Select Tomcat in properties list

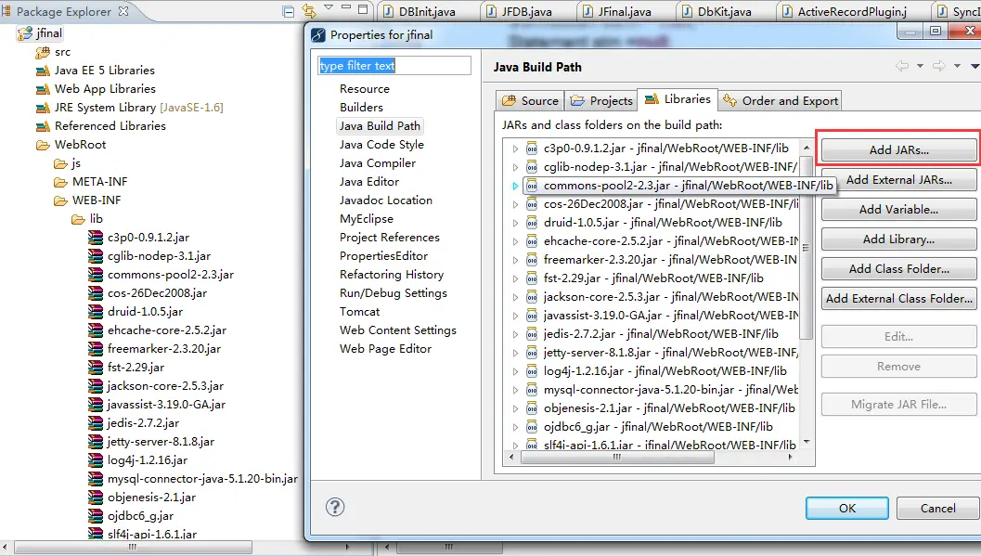pos(360,312)
